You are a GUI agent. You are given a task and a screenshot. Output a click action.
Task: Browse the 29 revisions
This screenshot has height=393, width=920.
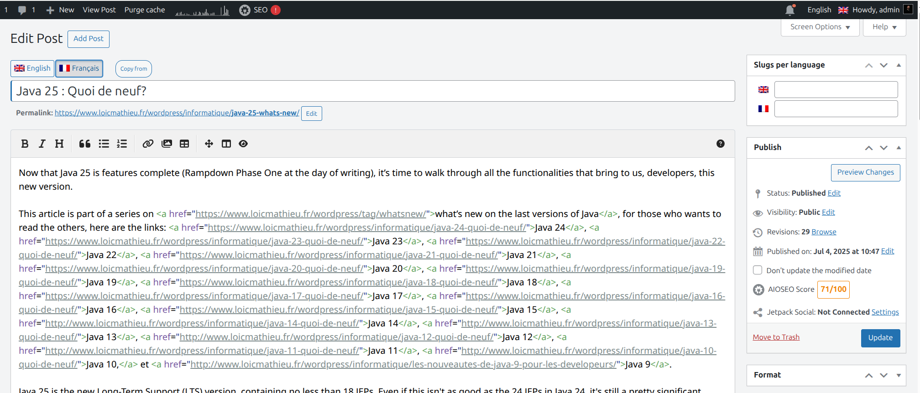tap(824, 232)
